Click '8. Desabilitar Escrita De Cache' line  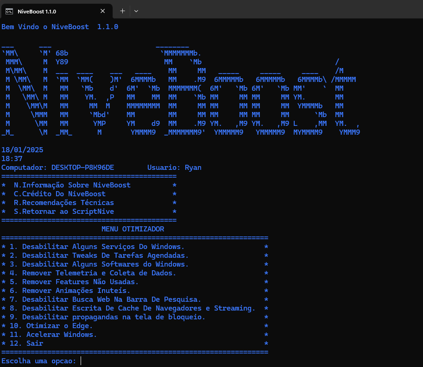(133, 308)
